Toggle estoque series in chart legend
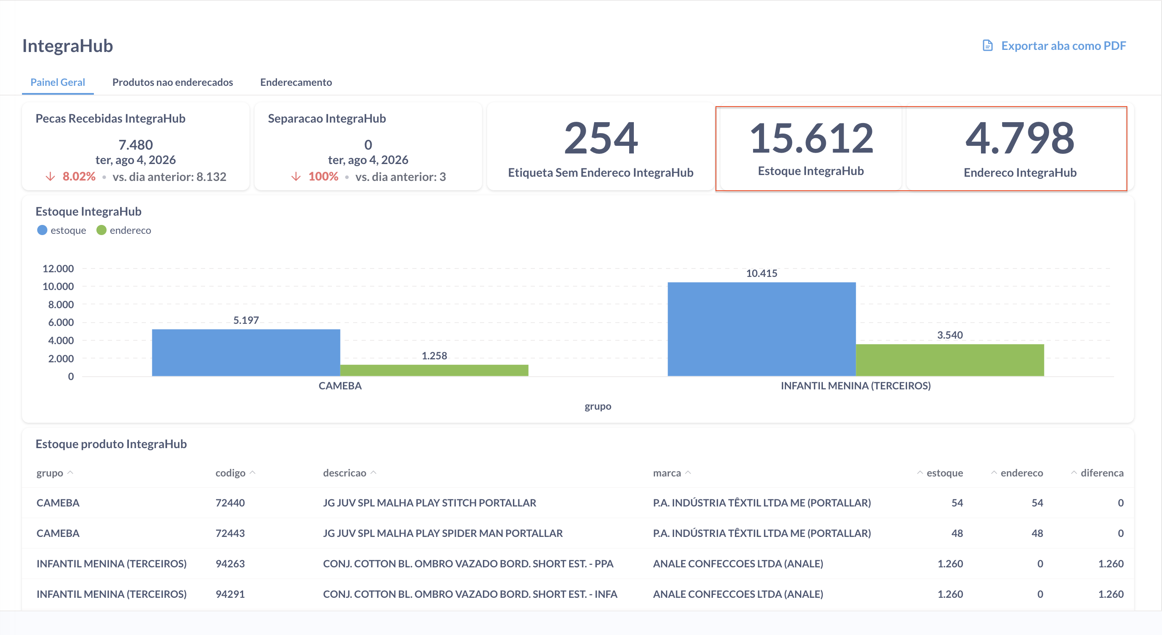 click(61, 230)
